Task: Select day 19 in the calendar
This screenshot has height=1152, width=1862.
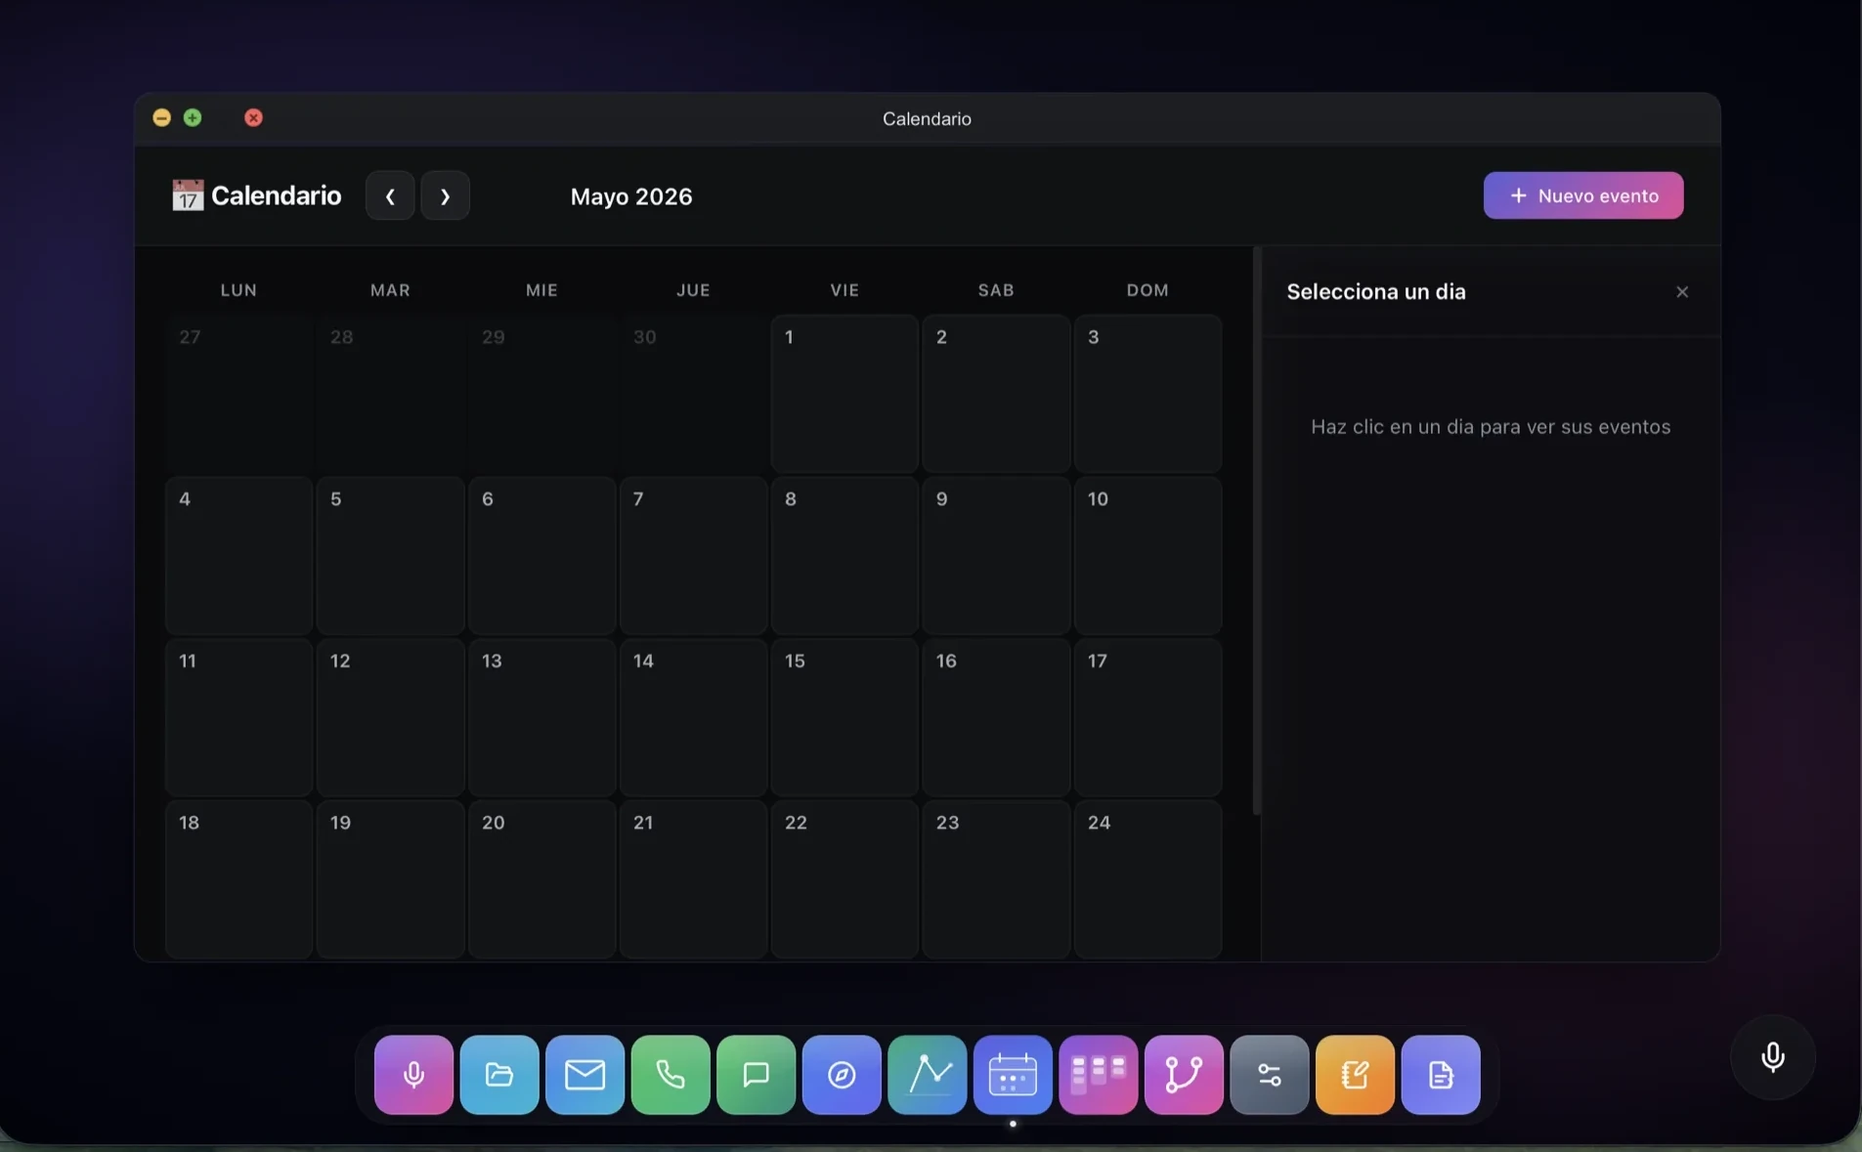Action: point(390,879)
